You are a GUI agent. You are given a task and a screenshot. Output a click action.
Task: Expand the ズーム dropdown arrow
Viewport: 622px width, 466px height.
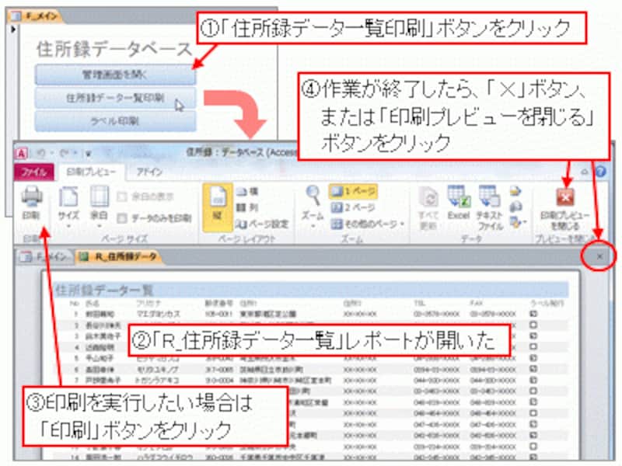313,227
